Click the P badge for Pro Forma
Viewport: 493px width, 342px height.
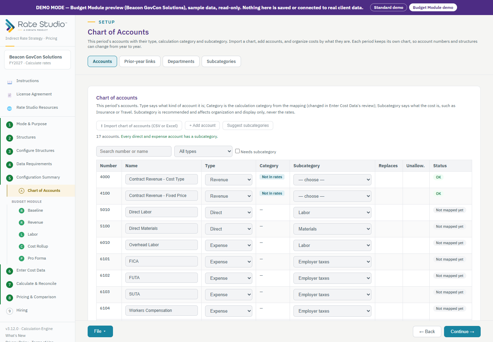click(22, 259)
